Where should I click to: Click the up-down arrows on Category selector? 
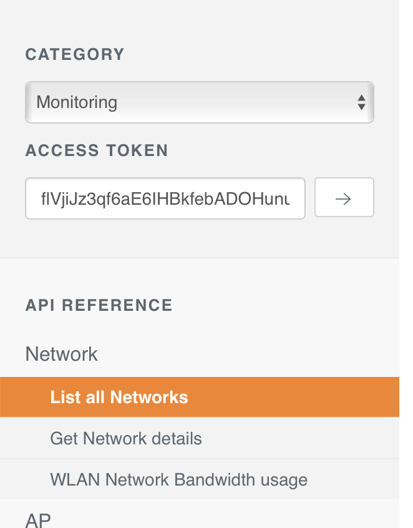point(361,102)
